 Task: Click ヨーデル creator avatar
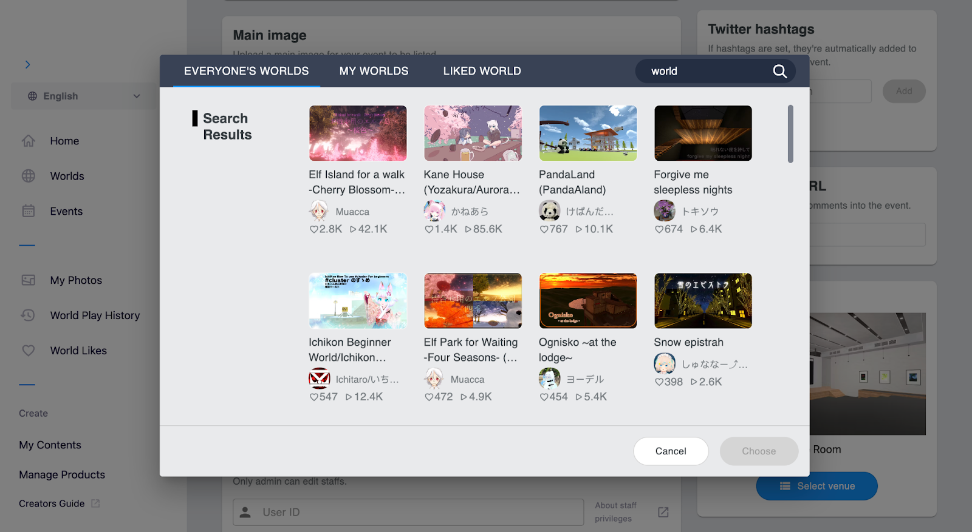pyautogui.click(x=550, y=379)
